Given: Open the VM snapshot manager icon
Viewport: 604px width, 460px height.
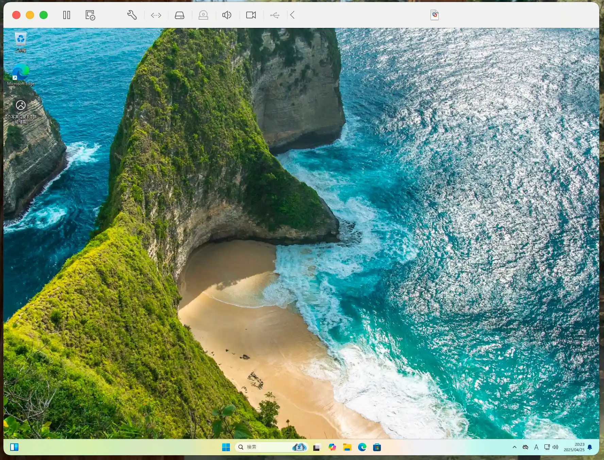Looking at the screenshot, I should (x=90, y=15).
